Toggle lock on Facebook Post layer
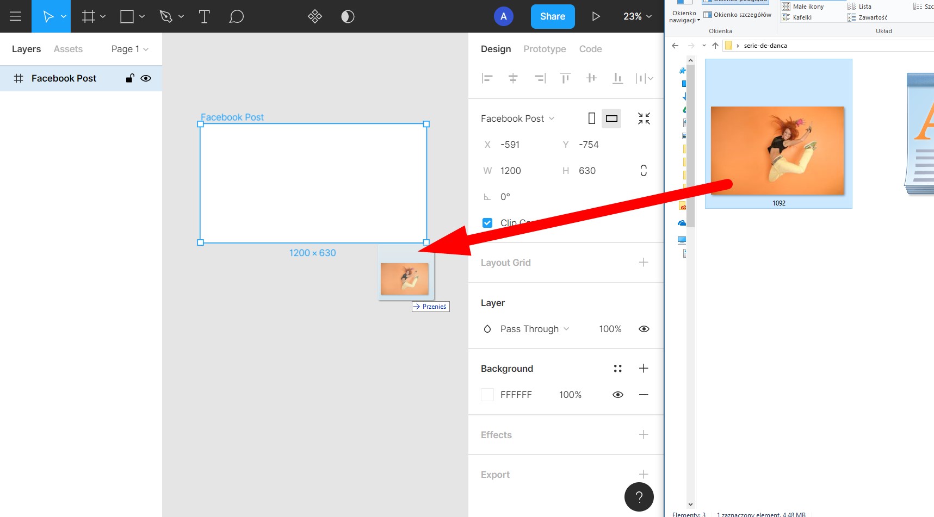 (130, 78)
